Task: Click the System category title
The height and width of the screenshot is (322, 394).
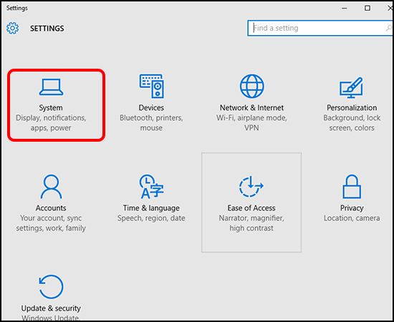Action: pyautogui.click(x=51, y=107)
